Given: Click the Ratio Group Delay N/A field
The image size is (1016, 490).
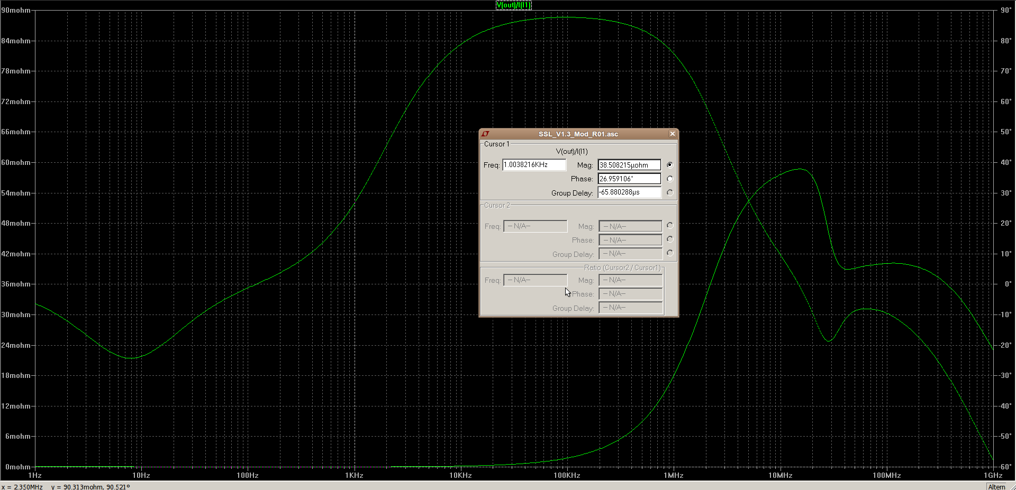Looking at the screenshot, I should tap(630, 308).
